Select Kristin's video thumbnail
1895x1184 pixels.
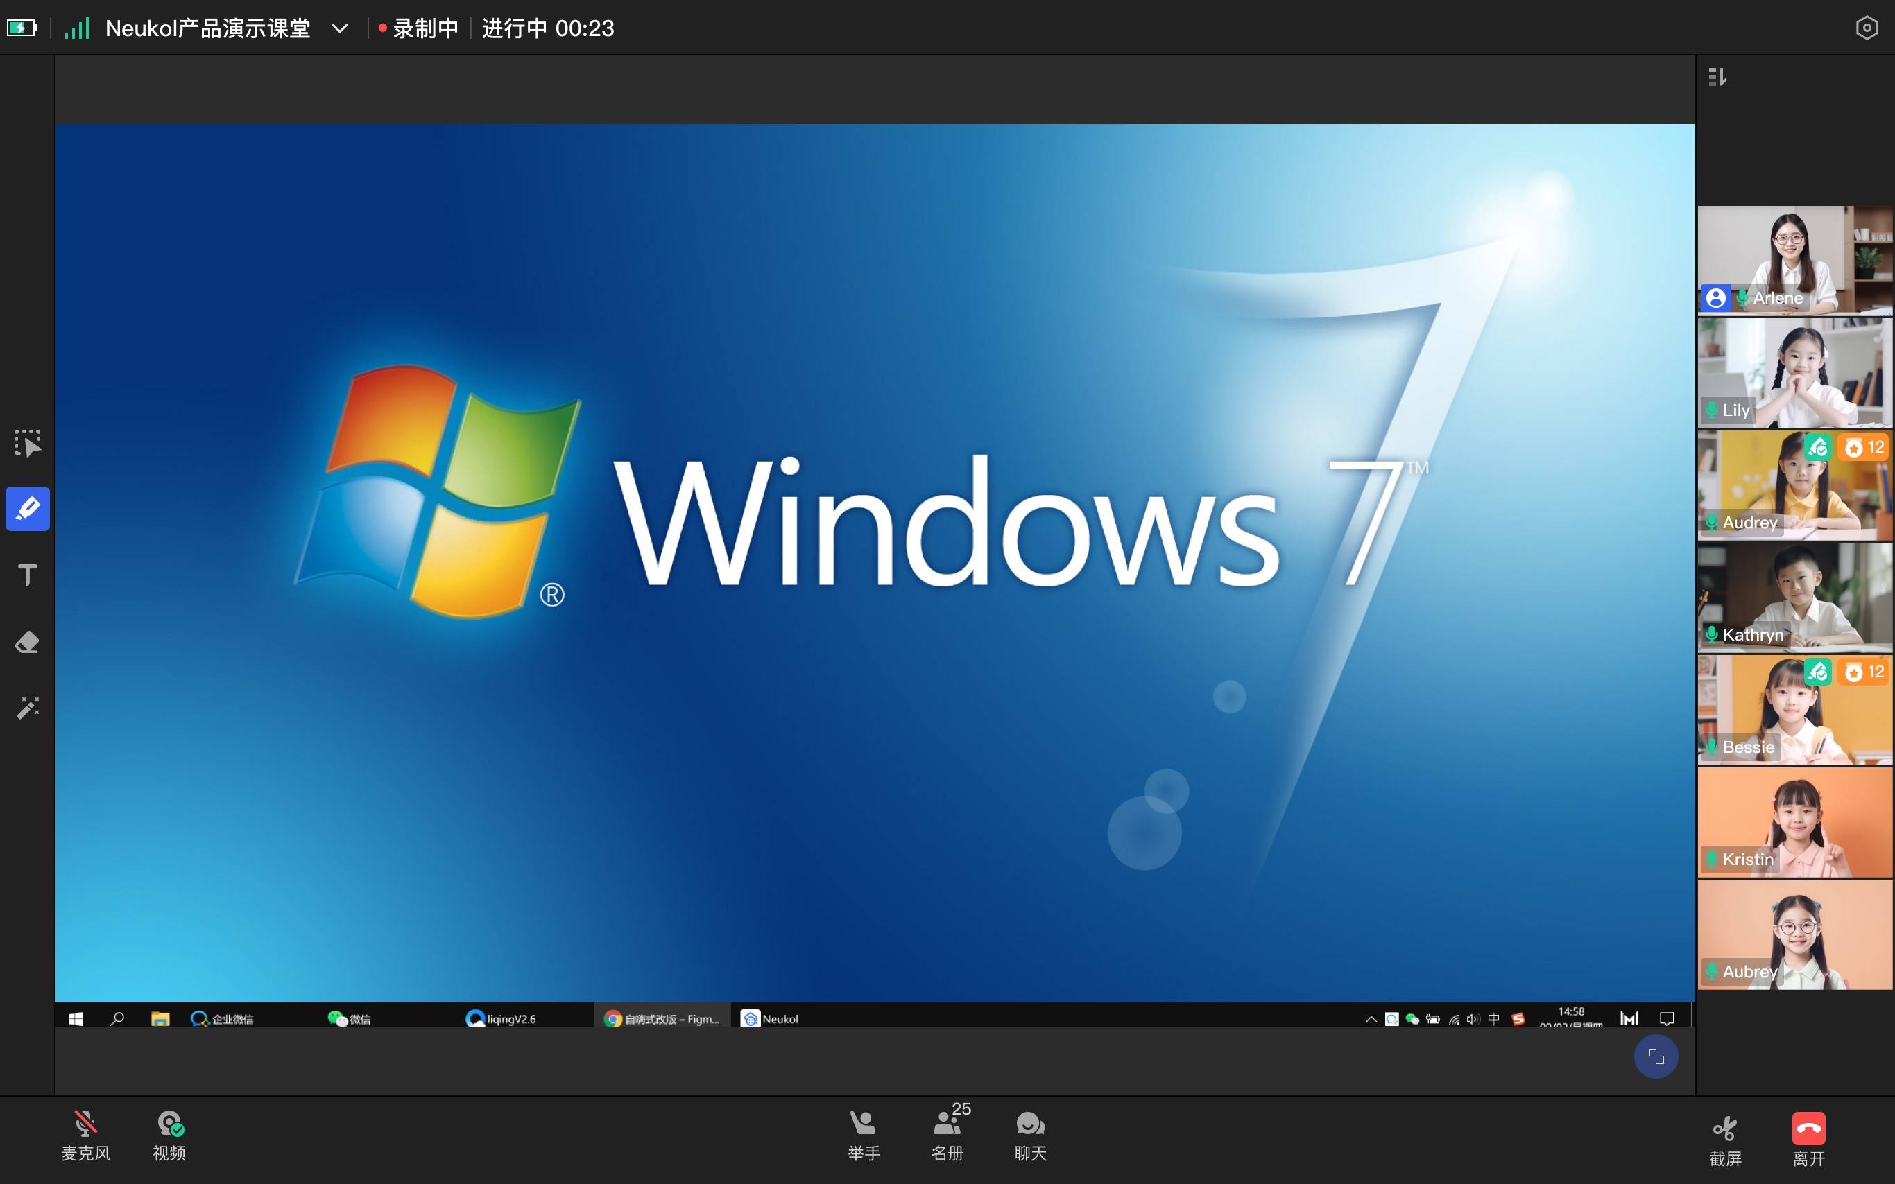coord(1794,822)
